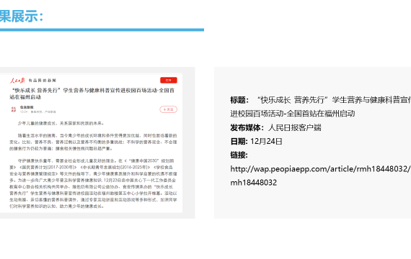This screenshot has width=411, height=259.
Task: Open the wap.peopiaepp.com article link
Action: point(321,169)
